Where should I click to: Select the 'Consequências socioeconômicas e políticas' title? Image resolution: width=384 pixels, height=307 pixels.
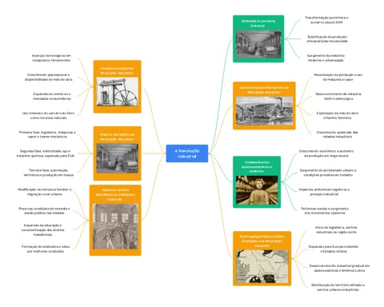pos(257,167)
